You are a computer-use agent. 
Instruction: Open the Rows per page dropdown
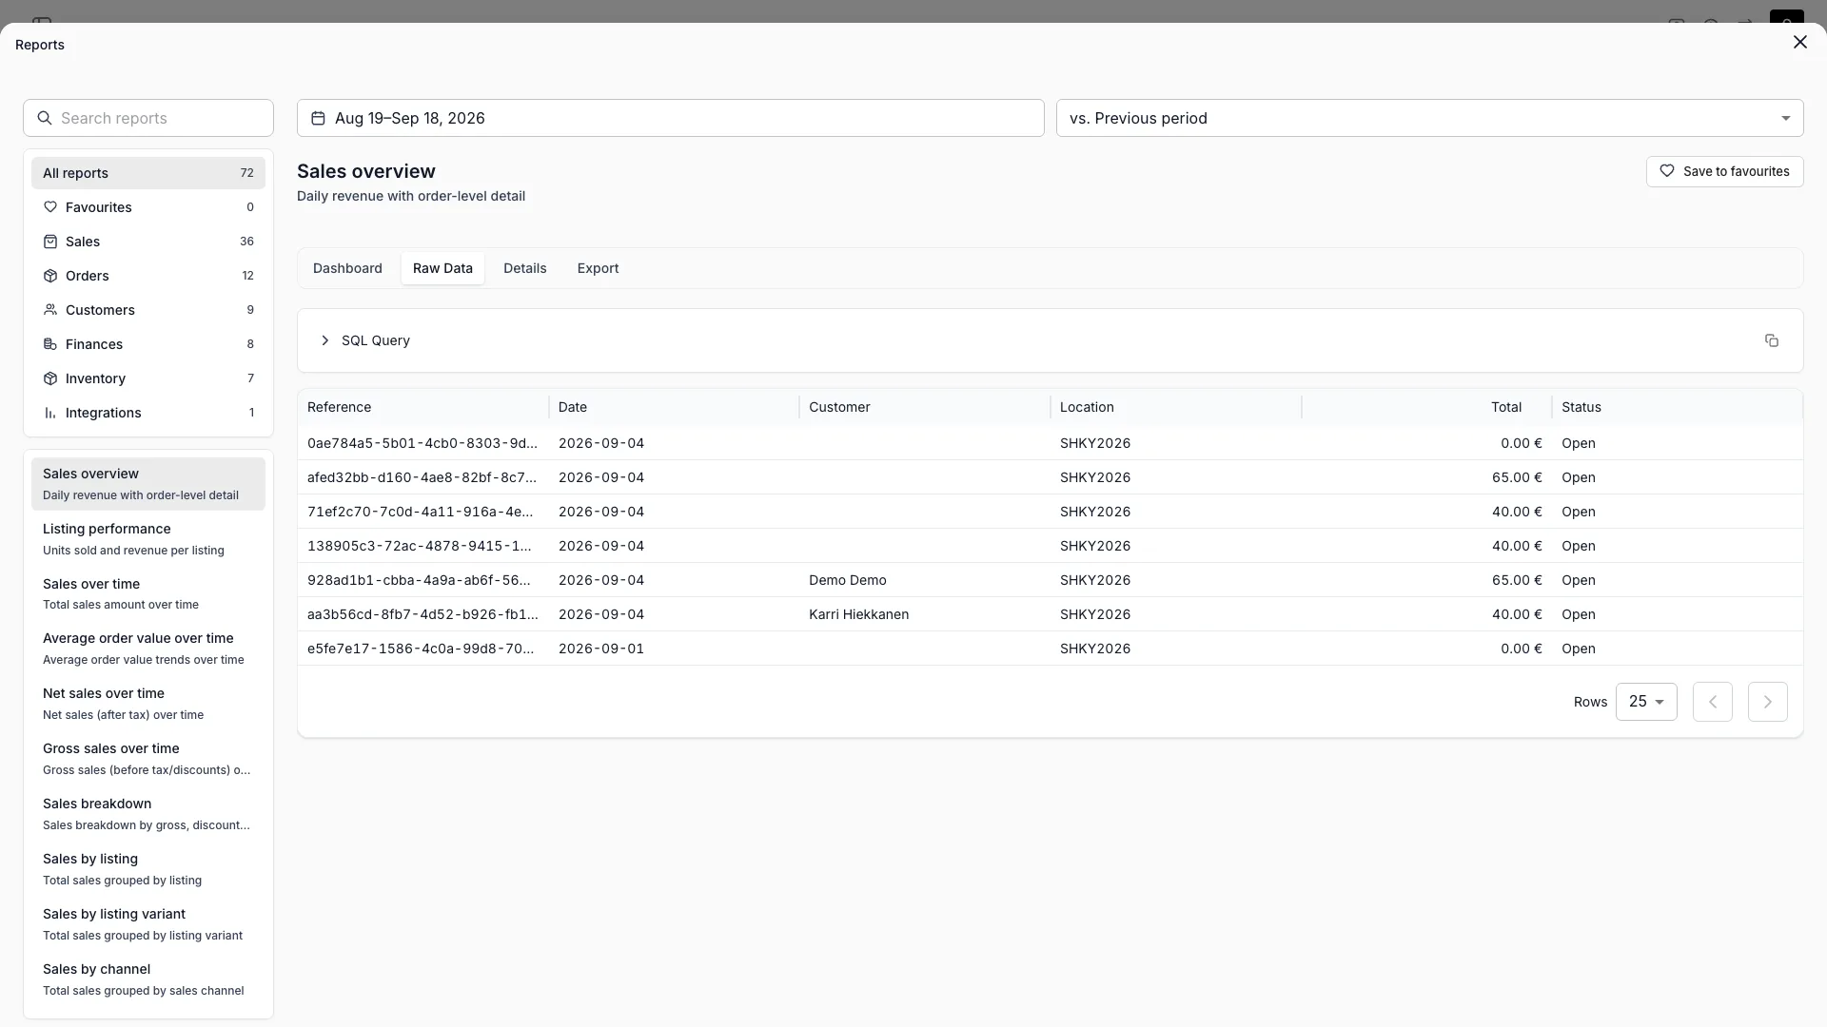[1646, 702]
